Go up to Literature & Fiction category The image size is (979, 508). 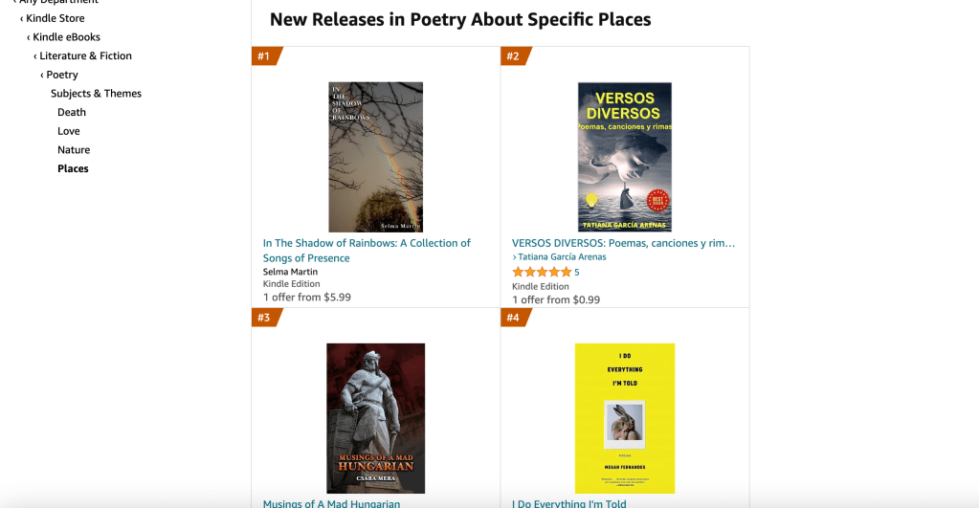click(x=85, y=55)
